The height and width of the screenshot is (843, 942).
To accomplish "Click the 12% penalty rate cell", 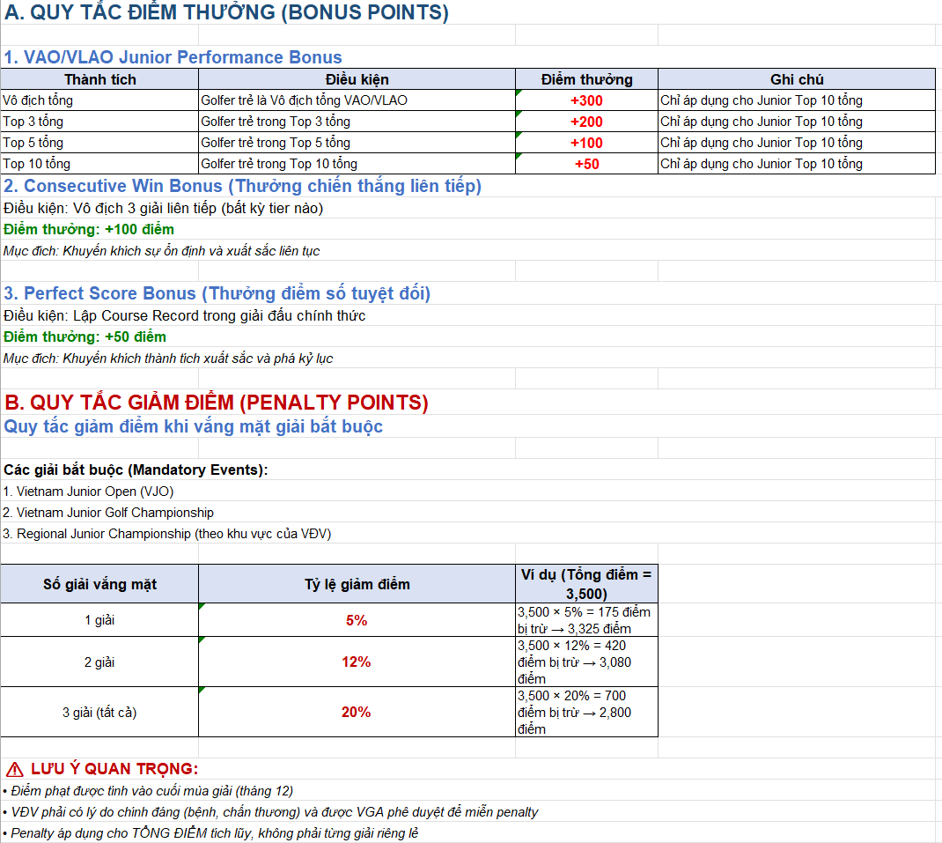I will [357, 662].
